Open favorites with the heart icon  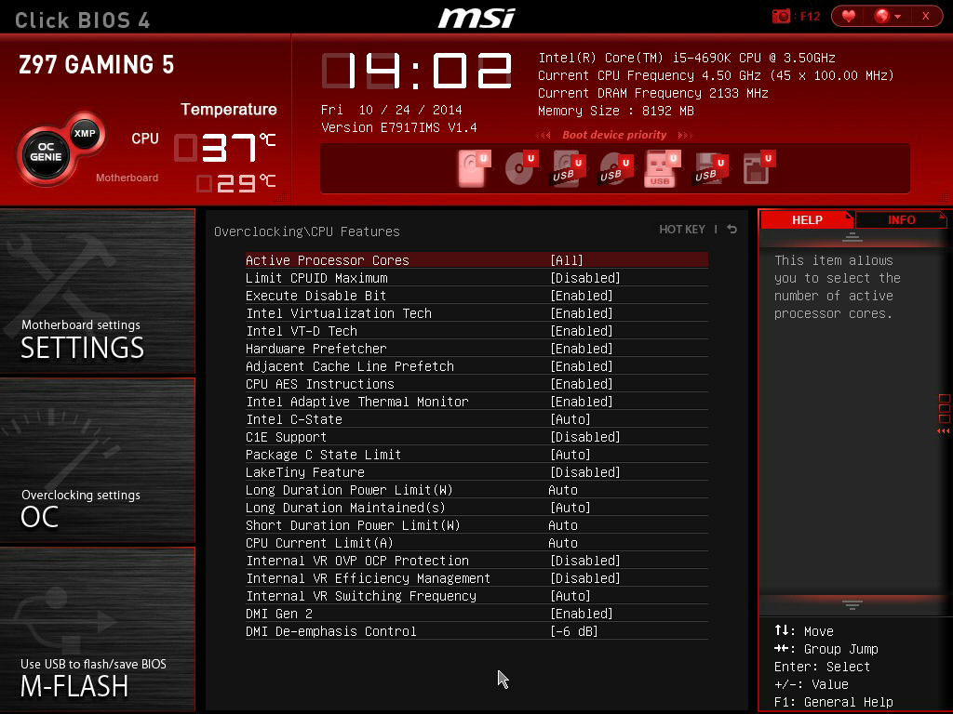click(849, 16)
